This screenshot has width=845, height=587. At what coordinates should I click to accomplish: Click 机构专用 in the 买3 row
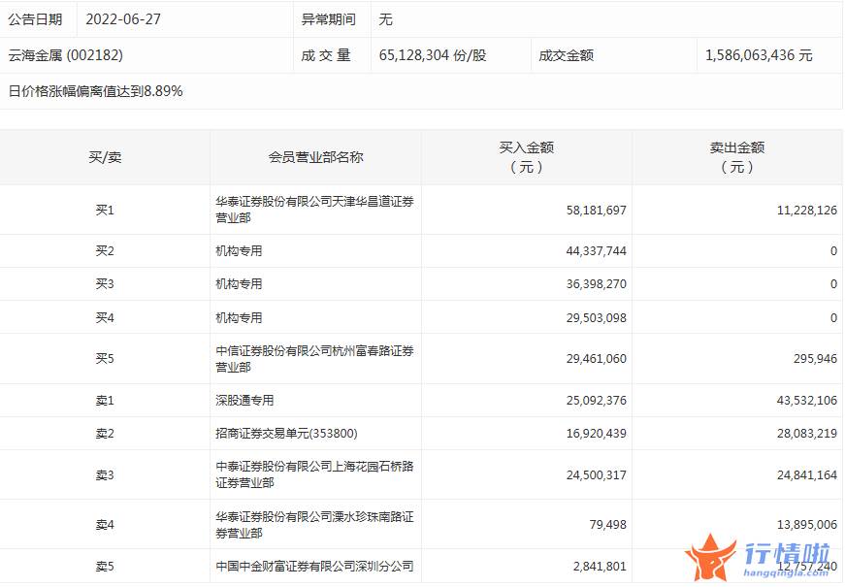[239, 283]
